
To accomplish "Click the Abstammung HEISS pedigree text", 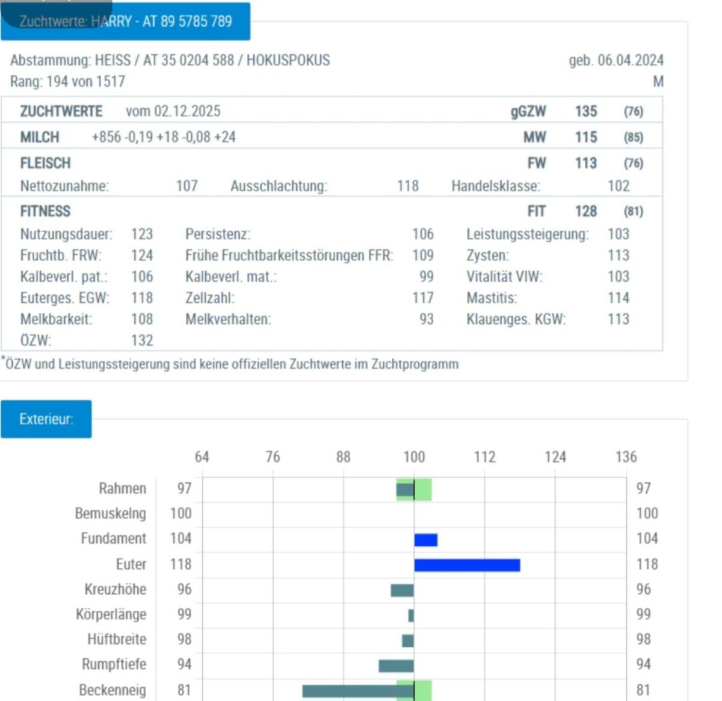I will tap(170, 60).
